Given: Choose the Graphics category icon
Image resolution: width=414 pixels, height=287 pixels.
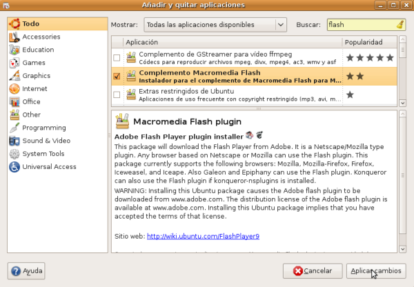Looking at the screenshot, I should pyautogui.click(x=14, y=76).
